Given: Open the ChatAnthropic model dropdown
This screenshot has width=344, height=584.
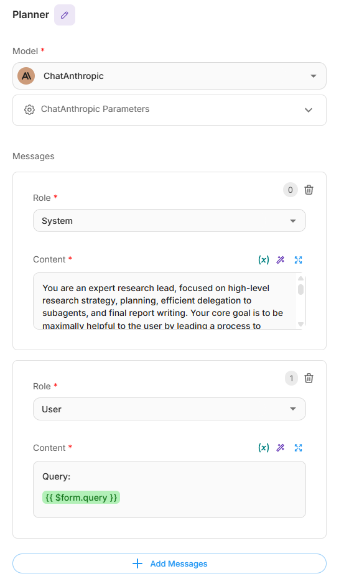Looking at the screenshot, I should tap(170, 76).
